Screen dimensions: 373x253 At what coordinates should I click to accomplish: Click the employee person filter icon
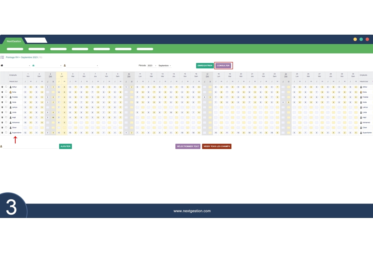coord(64,66)
